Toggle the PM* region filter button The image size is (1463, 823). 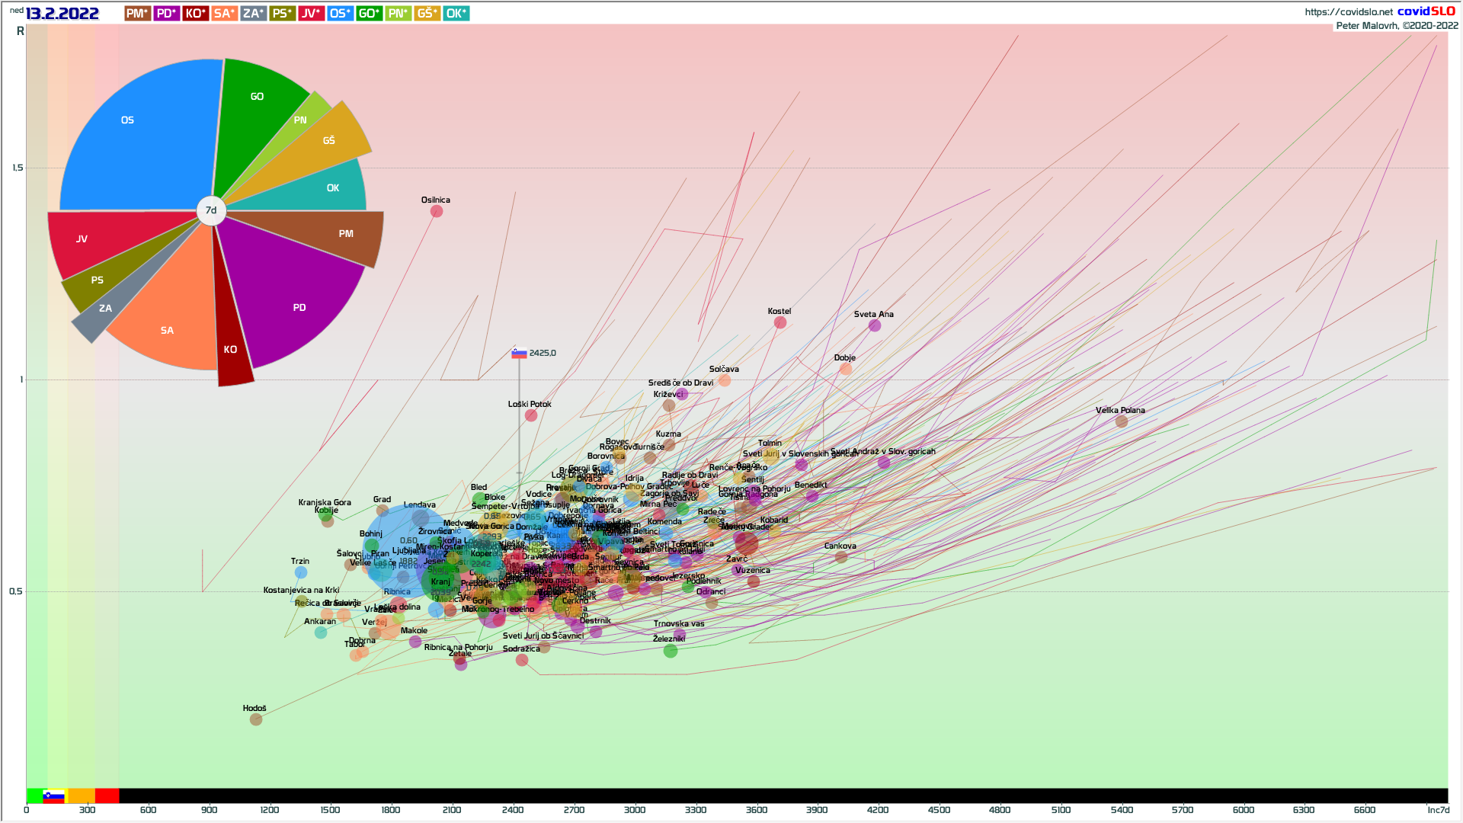coord(137,14)
